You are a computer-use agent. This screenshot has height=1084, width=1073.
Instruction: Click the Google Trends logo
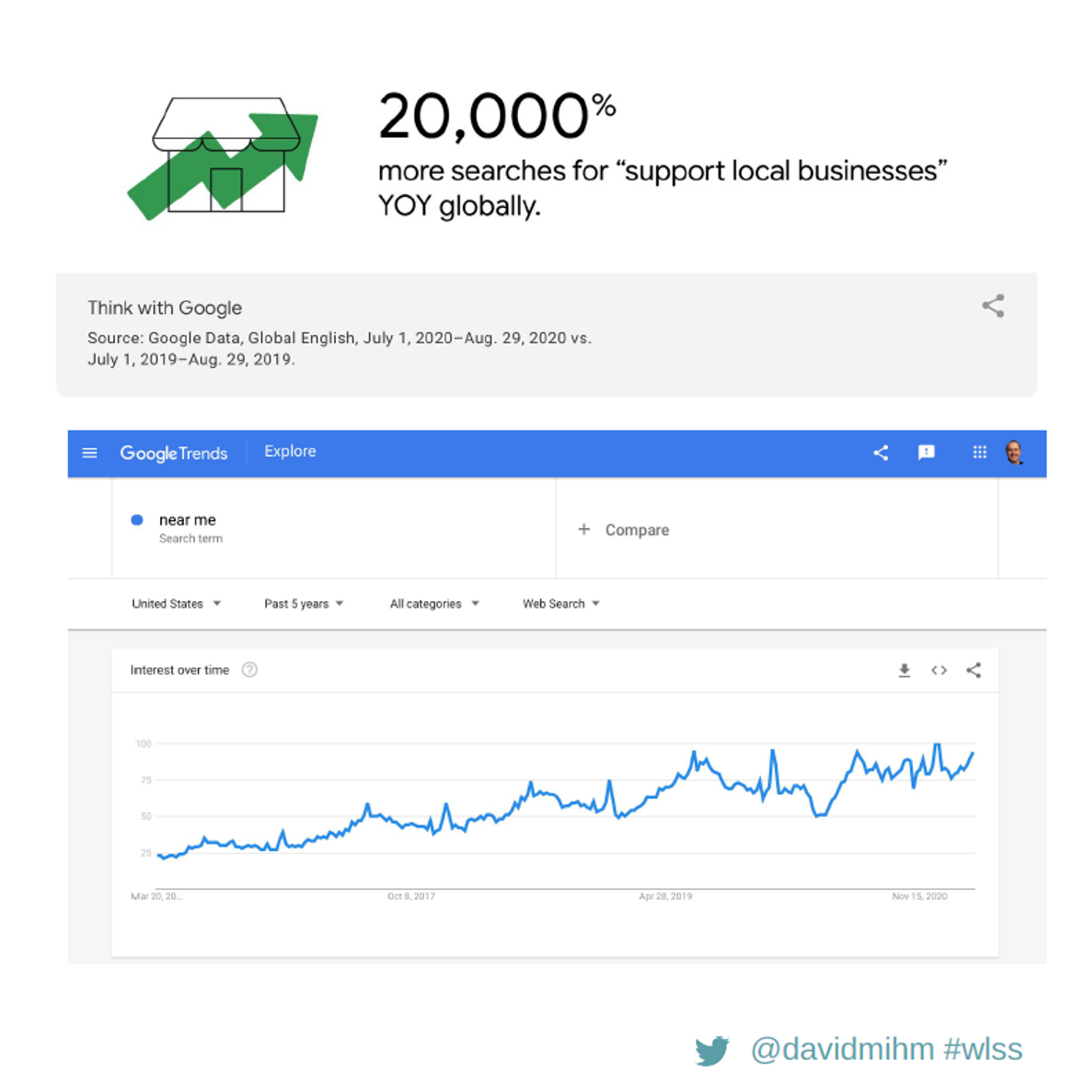[173, 453]
